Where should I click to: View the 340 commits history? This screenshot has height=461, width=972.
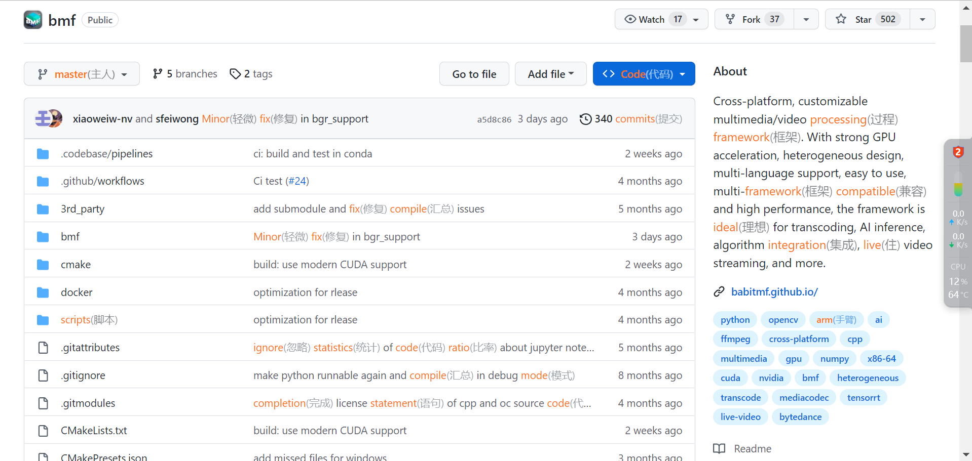point(631,119)
